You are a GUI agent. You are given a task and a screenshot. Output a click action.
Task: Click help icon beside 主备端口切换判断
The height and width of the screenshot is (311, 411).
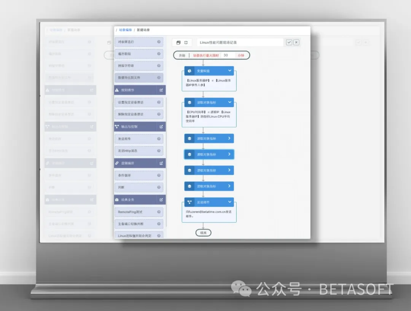coord(159,224)
